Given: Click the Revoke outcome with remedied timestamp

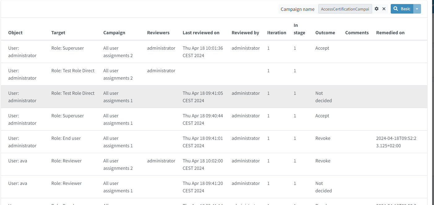Looking at the screenshot, I should pyautogui.click(x=323, y=138).
